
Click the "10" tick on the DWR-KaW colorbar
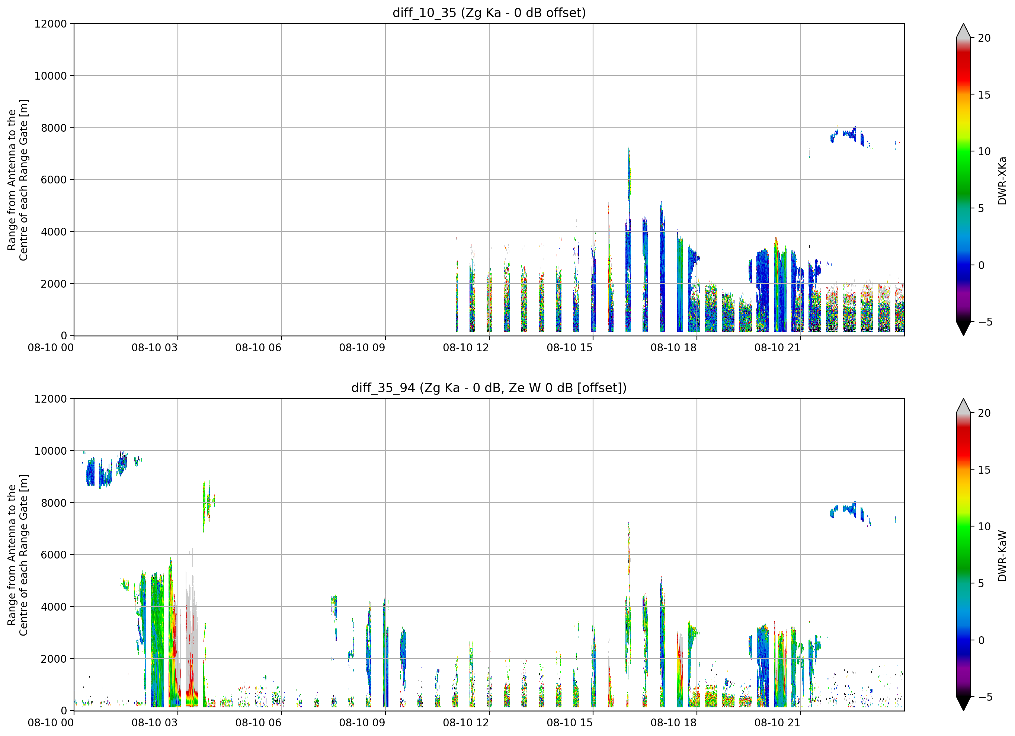(x=984, y=527)
